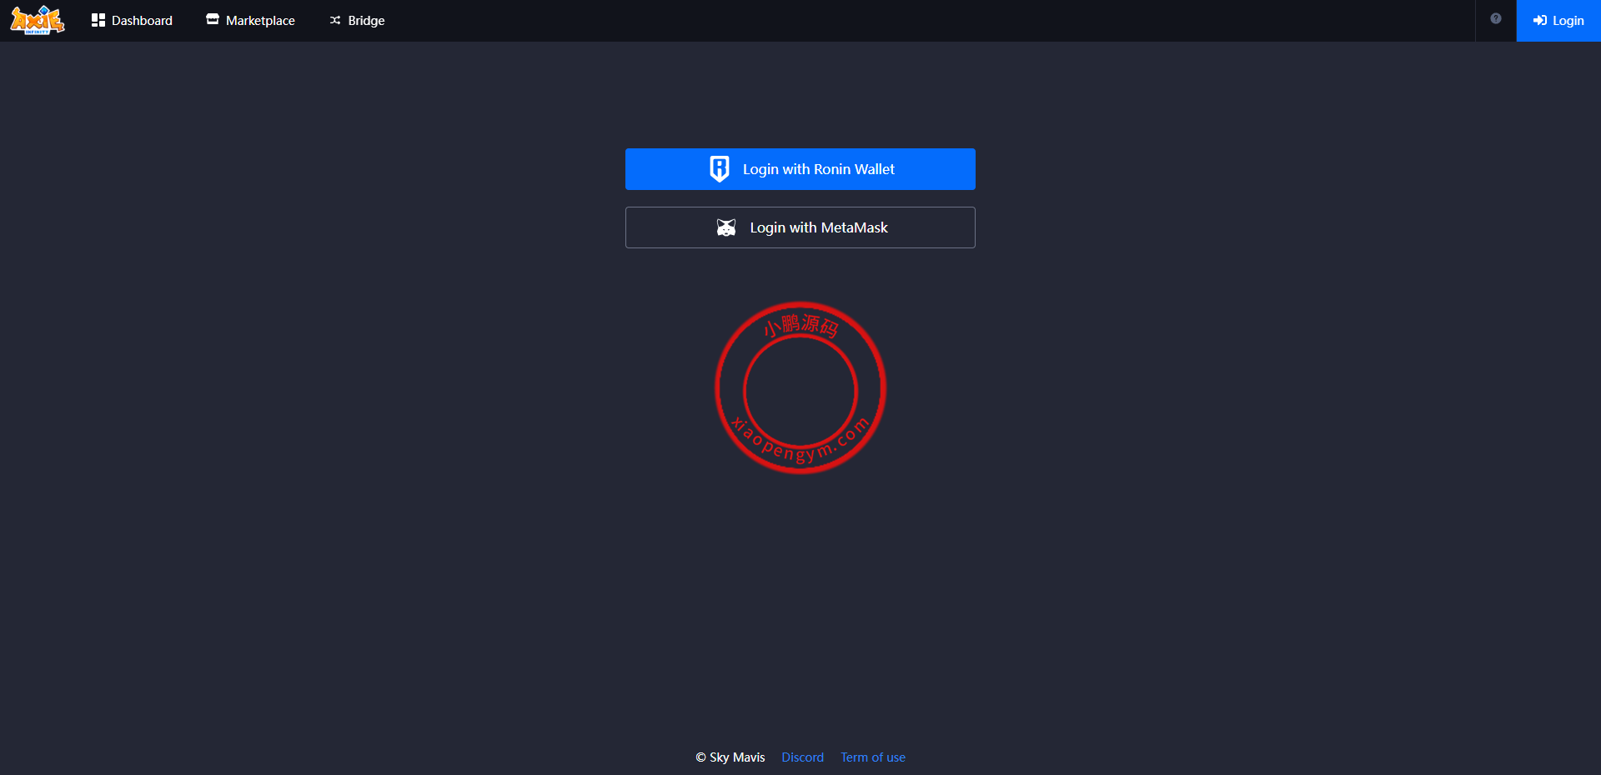Open the 'Term of use' footer link
The image size is (1601, 775).
(872, 757)
